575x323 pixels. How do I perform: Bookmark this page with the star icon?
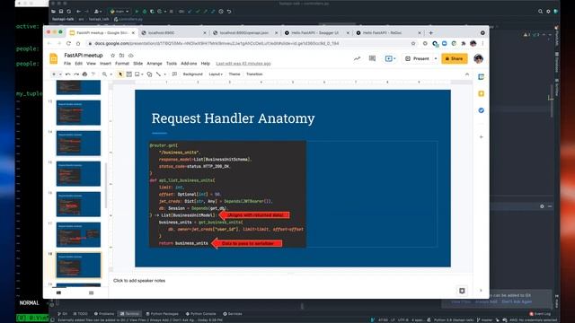(413, 44)
